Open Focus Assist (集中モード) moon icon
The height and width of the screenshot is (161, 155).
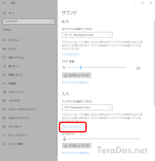point(4,66)
